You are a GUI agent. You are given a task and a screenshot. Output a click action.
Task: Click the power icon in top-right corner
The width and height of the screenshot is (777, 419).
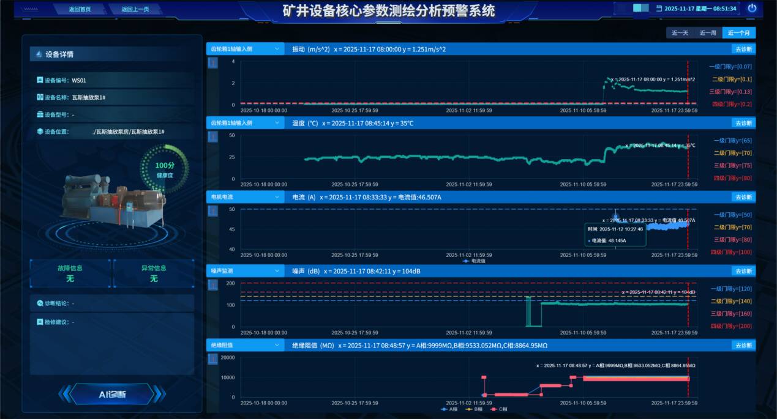click(753, 9)
